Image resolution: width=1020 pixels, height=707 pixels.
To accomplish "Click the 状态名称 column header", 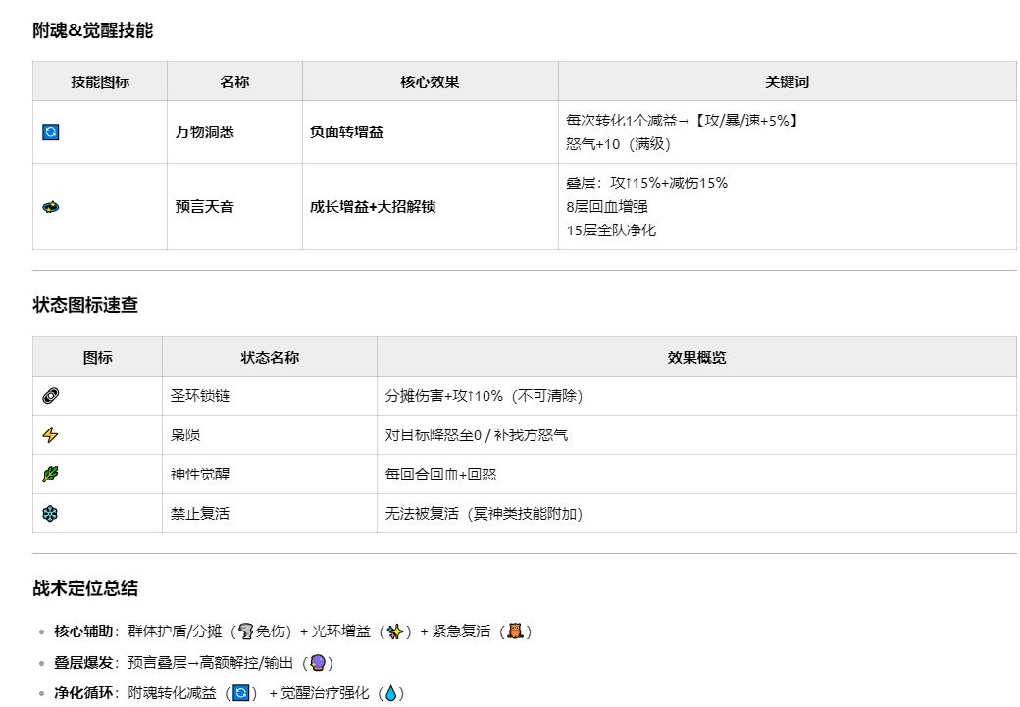I will click(270, 357).
